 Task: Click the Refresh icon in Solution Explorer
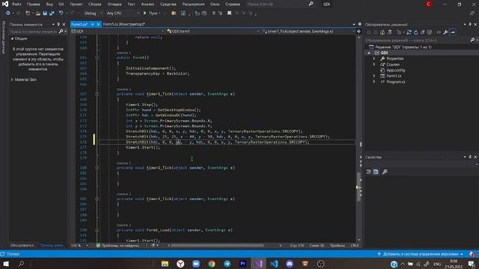pyautogui.click(x=416, y=32)
